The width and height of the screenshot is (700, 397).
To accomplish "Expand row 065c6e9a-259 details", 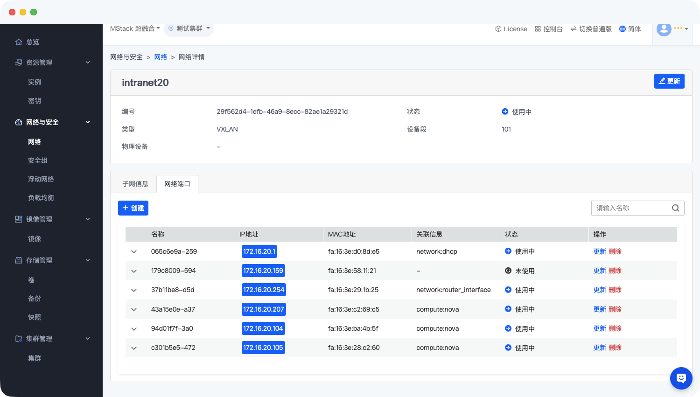I will click(x=134, y=251).
